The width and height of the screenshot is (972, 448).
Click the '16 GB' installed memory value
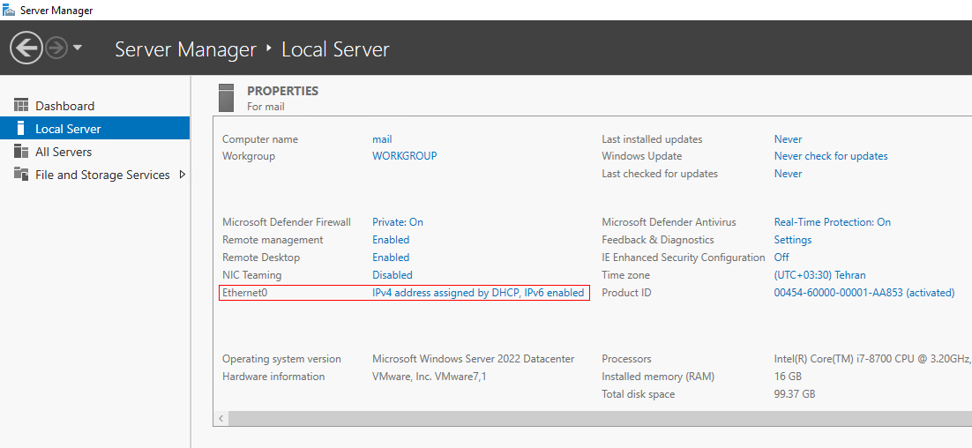coord(788,376)
